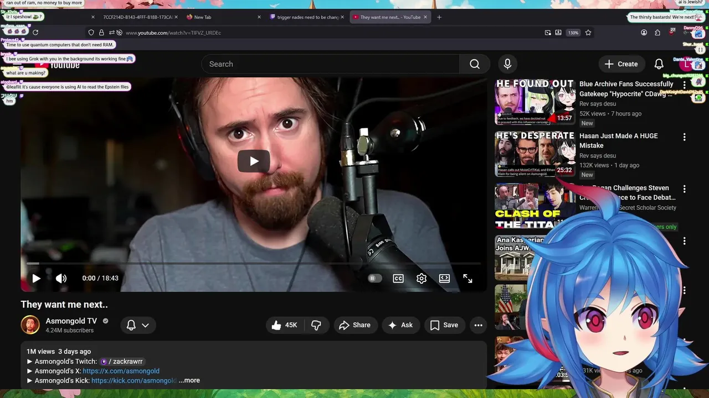This screenshot has width=709, height=398.
Task: Click the large play button overlay on video
Action: point(254,161)
